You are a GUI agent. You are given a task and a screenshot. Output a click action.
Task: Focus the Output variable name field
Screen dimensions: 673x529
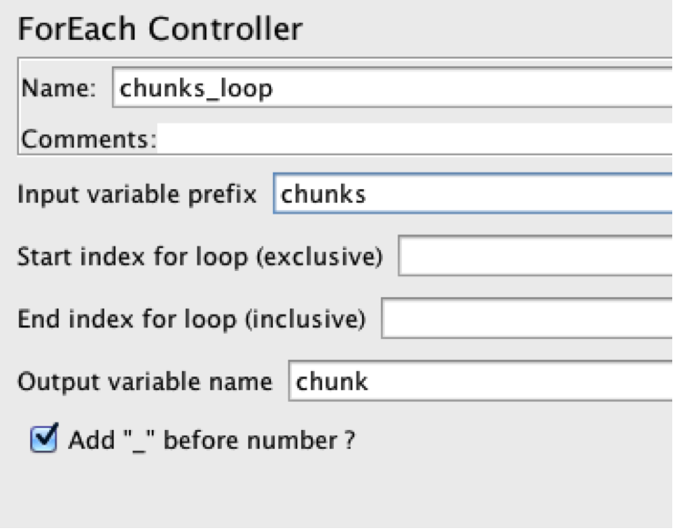[x=481, y=381]
